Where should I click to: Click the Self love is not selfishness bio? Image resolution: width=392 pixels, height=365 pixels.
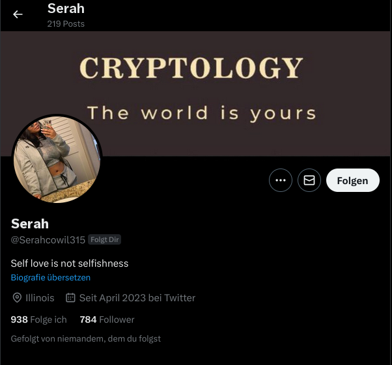point(70,264)
